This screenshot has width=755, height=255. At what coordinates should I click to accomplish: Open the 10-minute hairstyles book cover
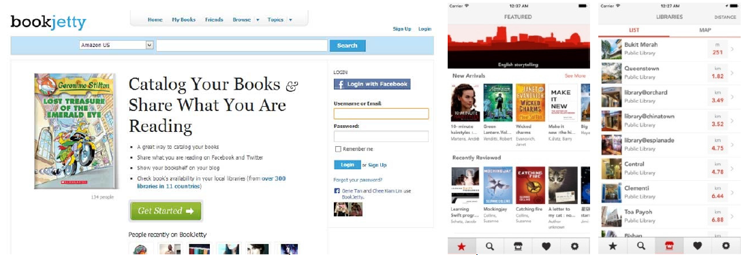pyautogui.click(x=465, y=103)
